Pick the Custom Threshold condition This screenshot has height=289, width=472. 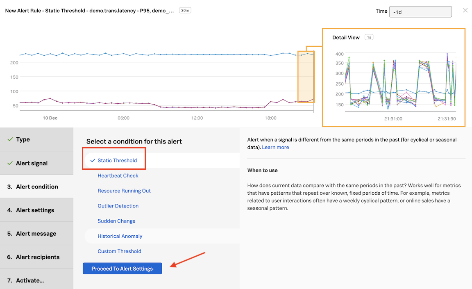(119, 251)
